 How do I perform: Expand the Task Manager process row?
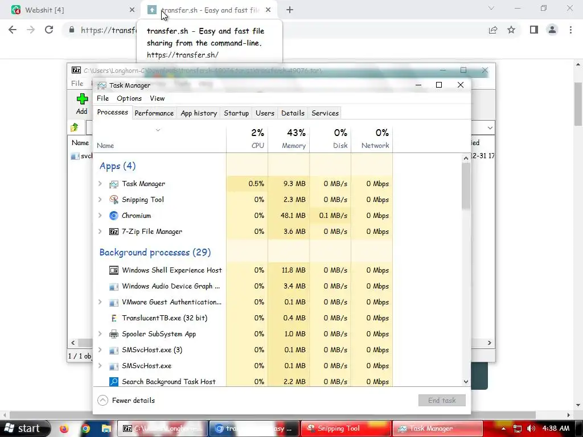click(100, 184)
